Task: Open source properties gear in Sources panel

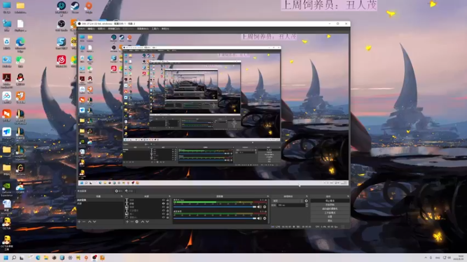Action: coord(137,222)
